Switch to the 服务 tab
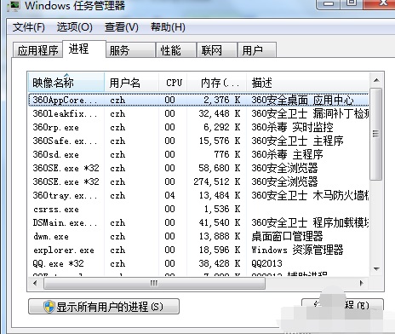395x334 pixels. pos(130,50)
